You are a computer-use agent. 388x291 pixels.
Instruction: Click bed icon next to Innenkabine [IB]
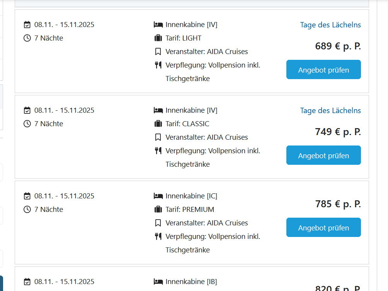pyautogui.click(x=158, y=282)
